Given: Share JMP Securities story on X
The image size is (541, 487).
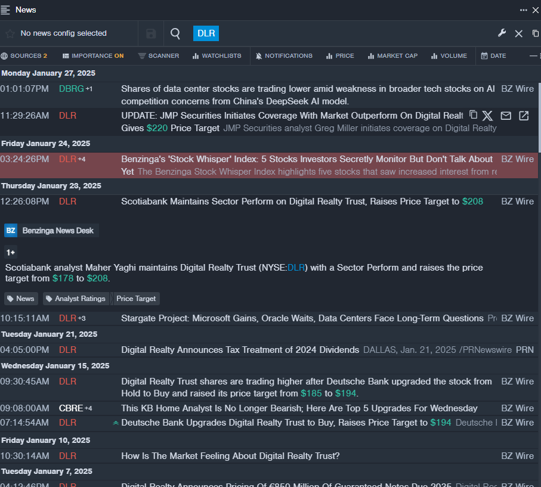Looking at the screenshot, I should [487, 116].
